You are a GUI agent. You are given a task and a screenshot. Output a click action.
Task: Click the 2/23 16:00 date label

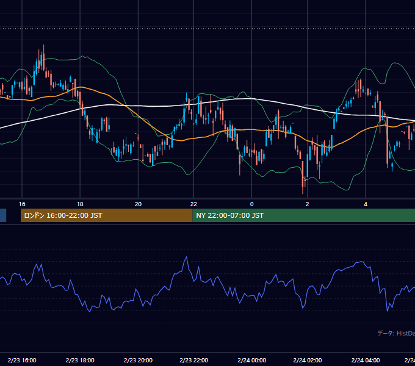click(x=22, y=360)
